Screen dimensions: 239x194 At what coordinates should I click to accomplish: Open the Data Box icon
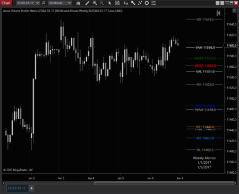point(117,3)
